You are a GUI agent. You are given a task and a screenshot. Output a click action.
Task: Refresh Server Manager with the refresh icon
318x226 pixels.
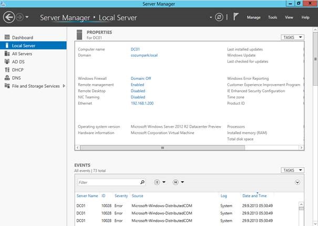tap(219, 17)
